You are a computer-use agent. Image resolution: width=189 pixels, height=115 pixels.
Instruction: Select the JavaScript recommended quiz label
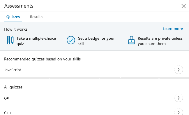(13, 70)
